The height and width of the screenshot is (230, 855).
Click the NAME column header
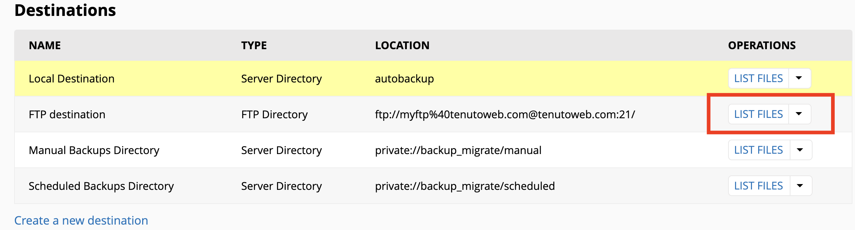[x=44, y=45]
